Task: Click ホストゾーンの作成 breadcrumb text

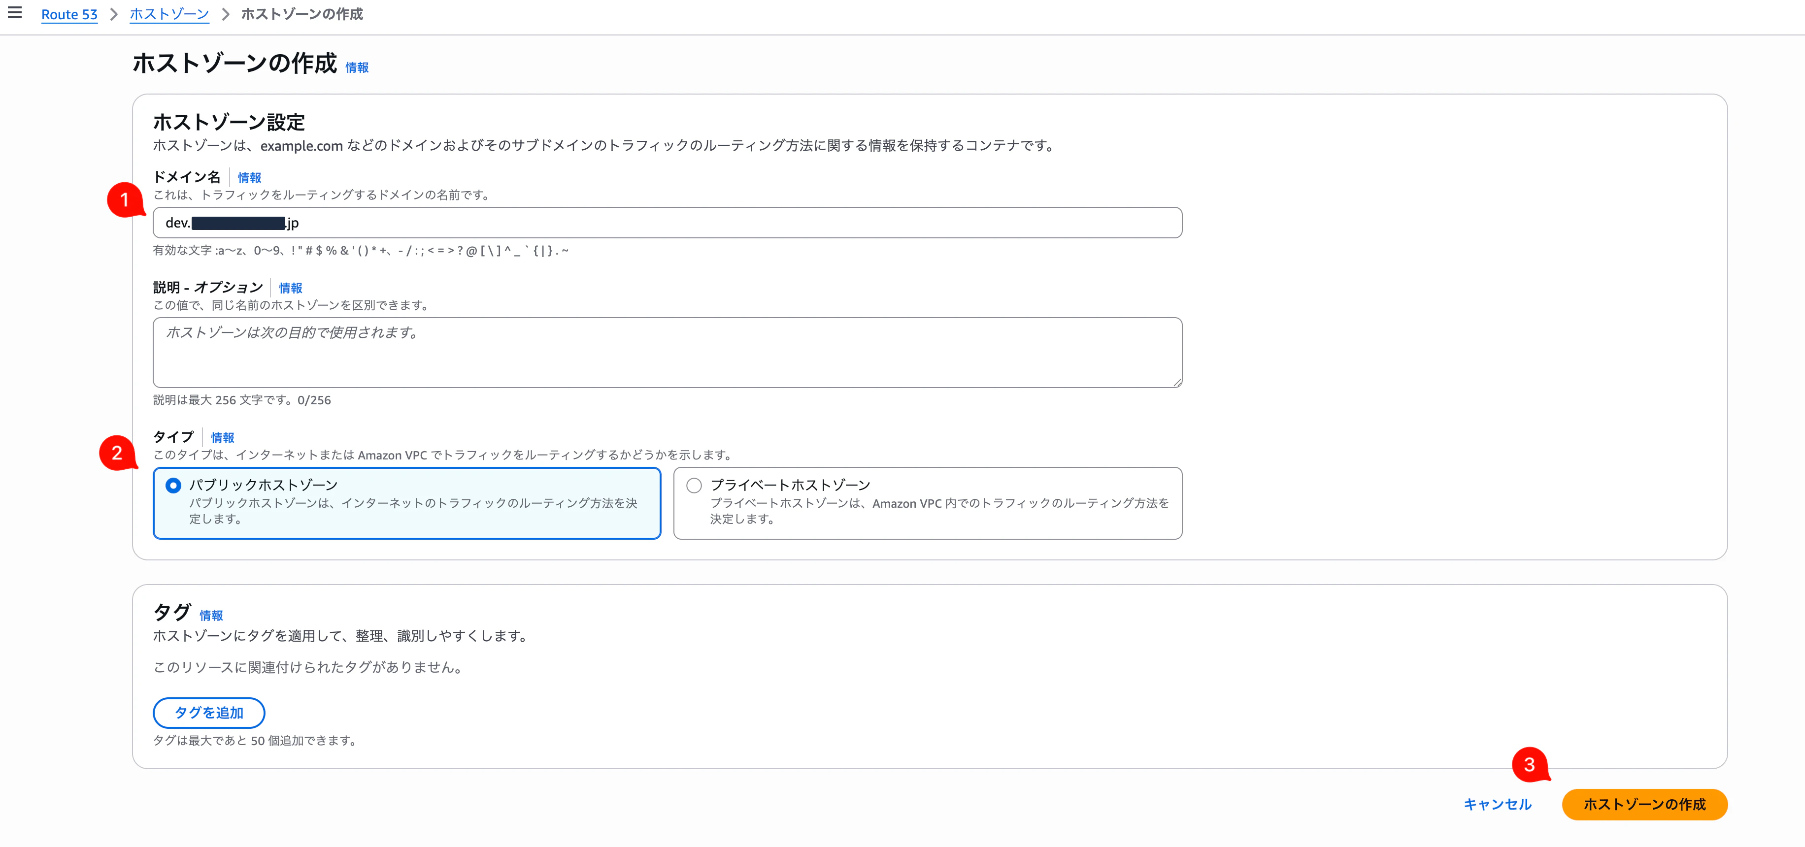Action: click(302, 14)
